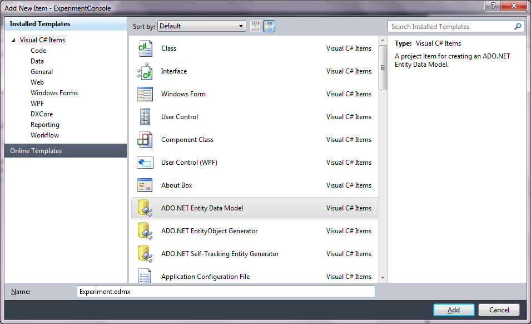Select 'ADO.NET EntityObject Generator' text
Image resolution: width=531 pixels, height=324 pixels.
coord(209,231)
